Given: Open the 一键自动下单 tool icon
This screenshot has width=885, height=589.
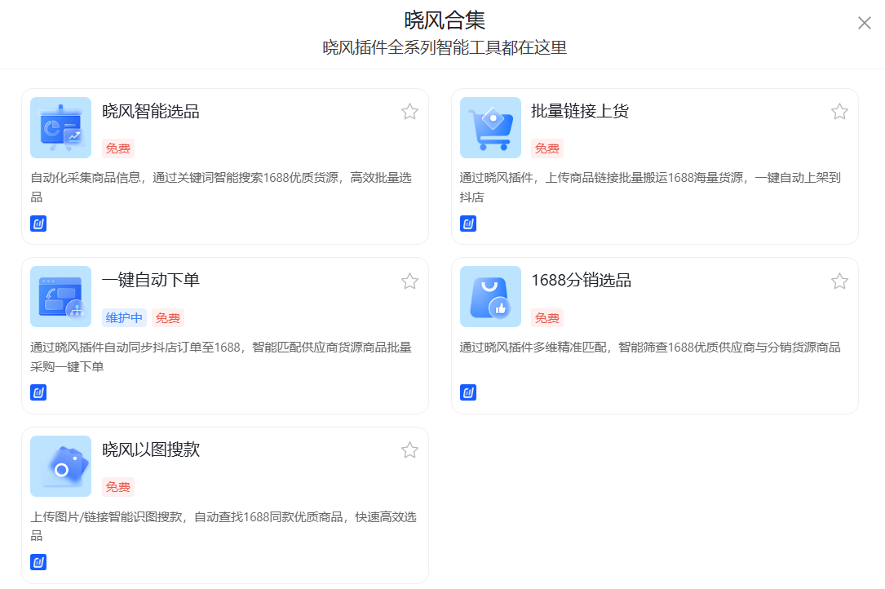Looking at the screenshot, I should pyautogui.click(x=60, y=296).
